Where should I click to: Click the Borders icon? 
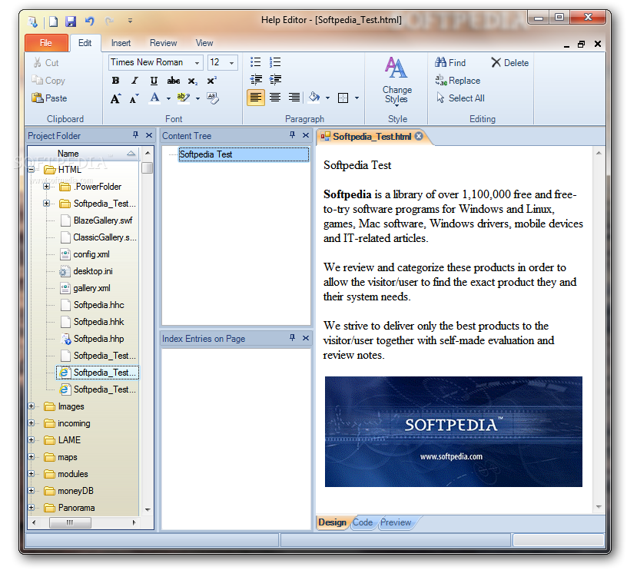click(343, 98)
